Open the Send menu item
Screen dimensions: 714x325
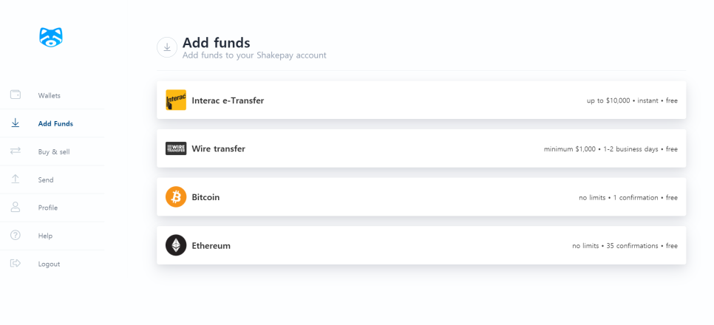pyautogui.click(x=46, y=179)
